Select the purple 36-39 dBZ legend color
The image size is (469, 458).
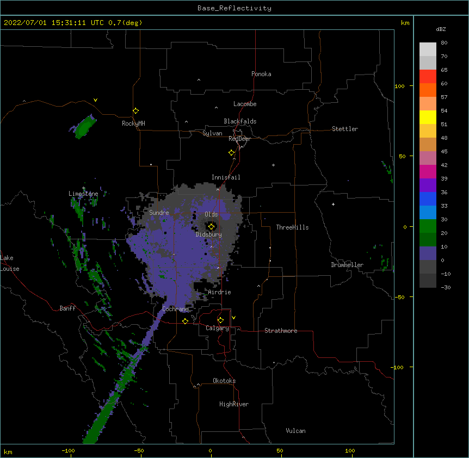428,185
